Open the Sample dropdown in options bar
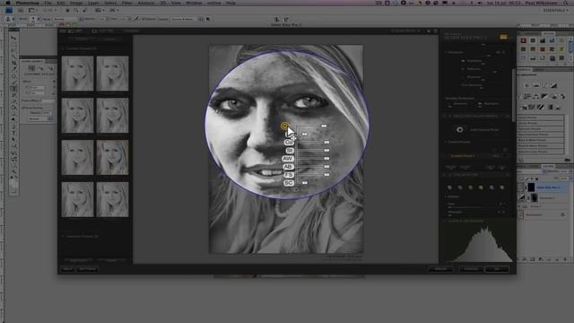This screenshot has width=574, height=323. coord(187,19)
